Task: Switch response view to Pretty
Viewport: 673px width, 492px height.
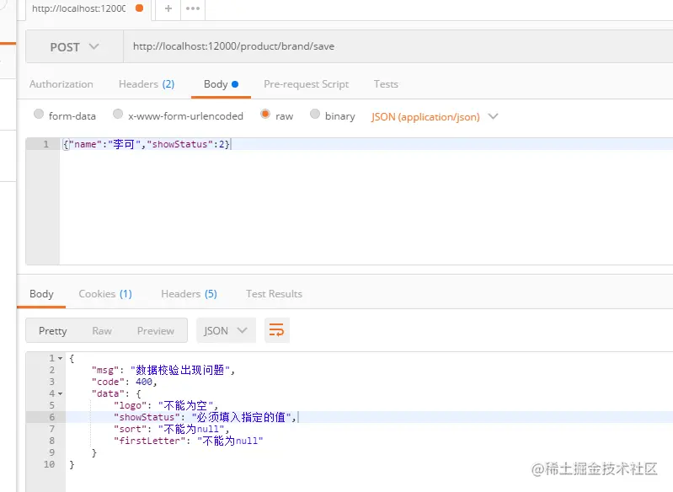Action: (x=53, y=331)
